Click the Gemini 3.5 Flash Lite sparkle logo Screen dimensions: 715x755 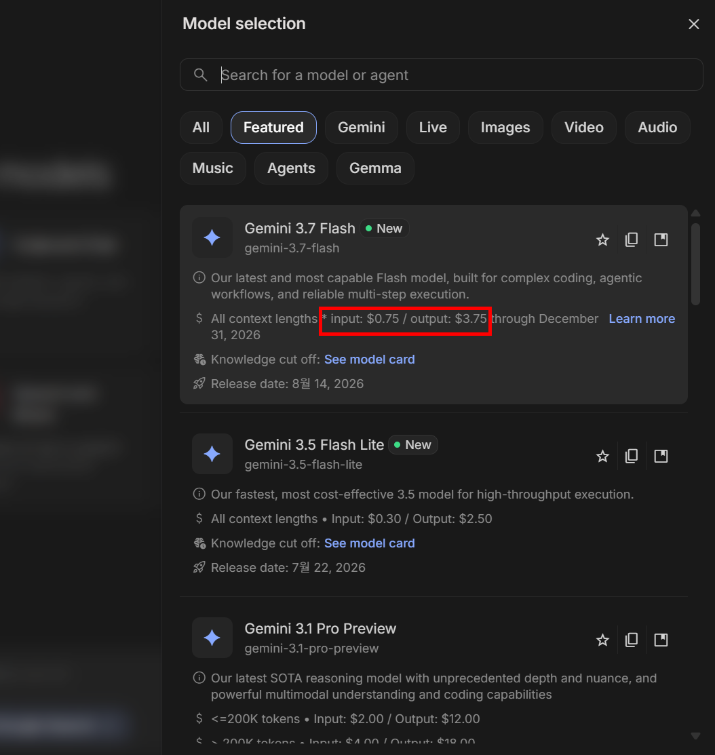pyautogui.click(x=212, y=454)
